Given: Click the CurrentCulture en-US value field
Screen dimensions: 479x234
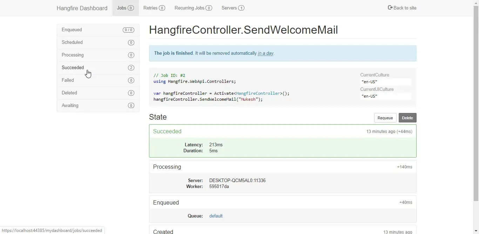Looking at the screenshot, I should click(x=385, y=82).
